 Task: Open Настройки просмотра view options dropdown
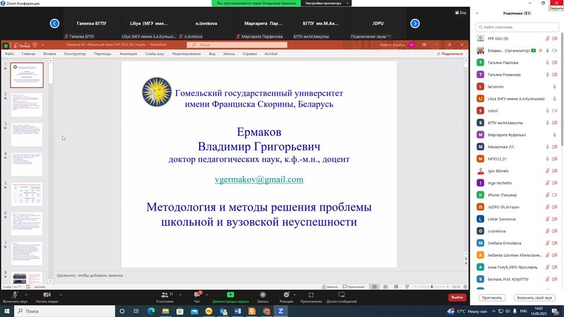click(327, 3)
